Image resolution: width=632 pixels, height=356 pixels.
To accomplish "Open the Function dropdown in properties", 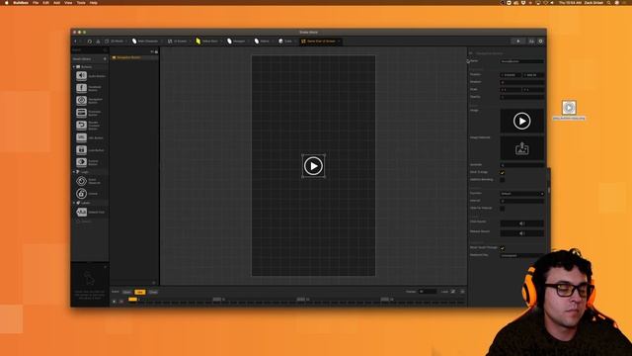I will point(522,194).
